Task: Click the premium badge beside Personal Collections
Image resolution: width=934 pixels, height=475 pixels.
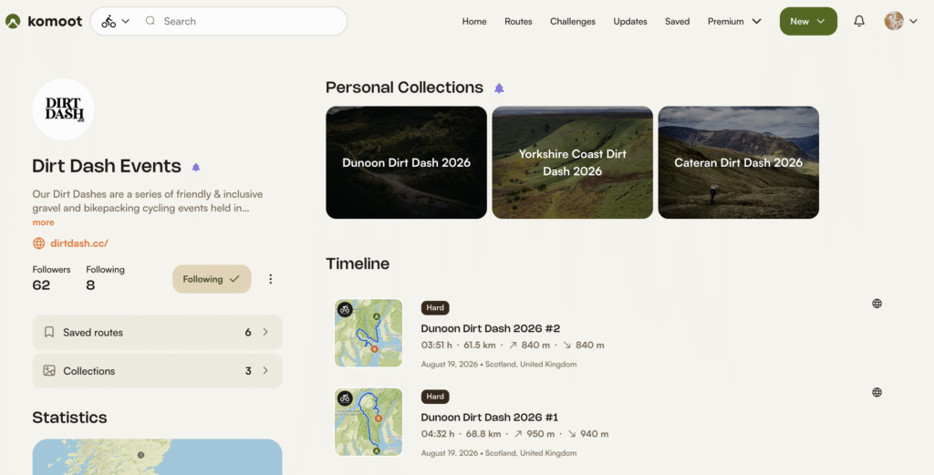Action: (x=499, y=88)
